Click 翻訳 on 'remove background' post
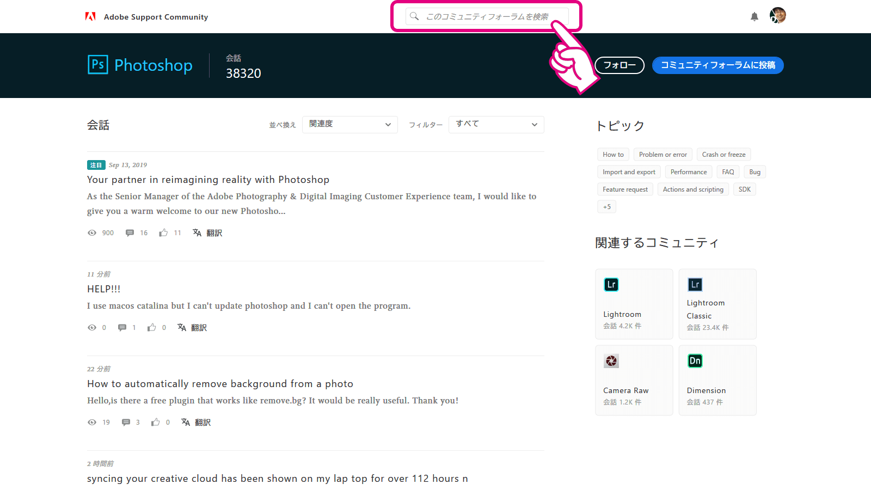Image resolution: width=871 pixels, height=490 pixels. point(203,422)
